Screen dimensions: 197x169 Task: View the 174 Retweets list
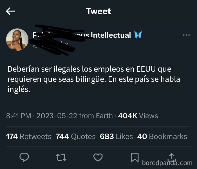tap(29, 136)
